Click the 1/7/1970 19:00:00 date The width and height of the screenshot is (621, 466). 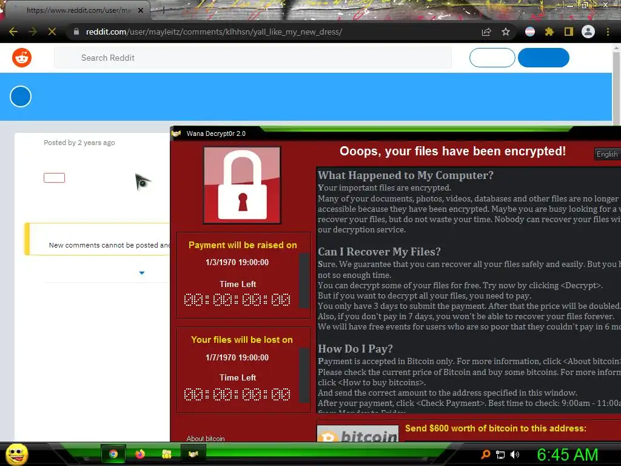[x=237, y=357]
